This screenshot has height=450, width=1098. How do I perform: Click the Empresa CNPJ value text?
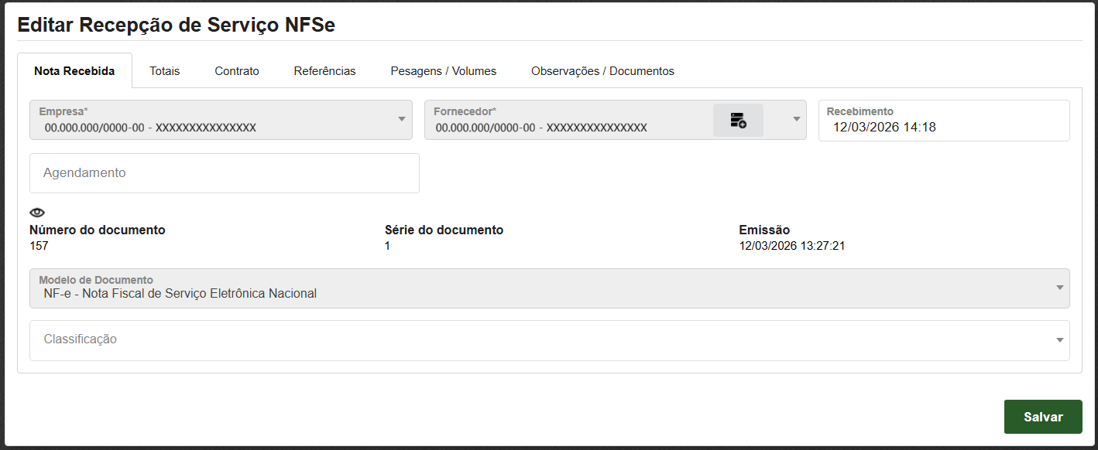(x=150, y=128)
